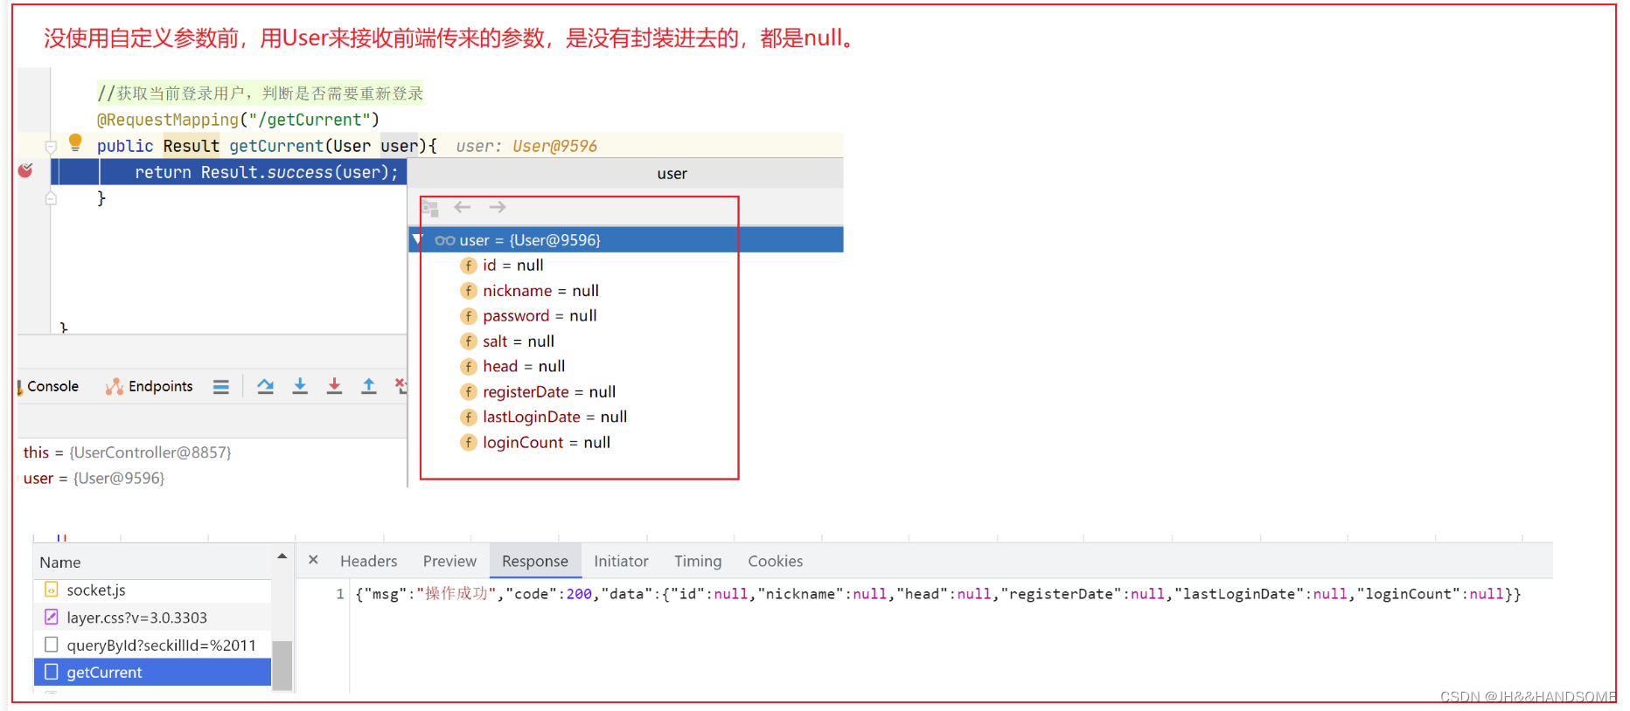Click the response JSON line 1

[x=938, y=594]
